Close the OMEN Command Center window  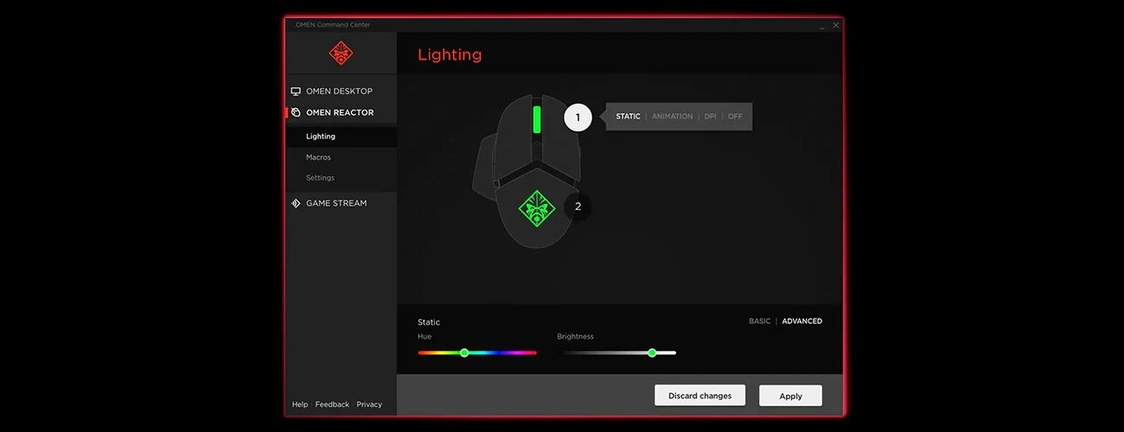pyautogui.click(x=836, y=25)
